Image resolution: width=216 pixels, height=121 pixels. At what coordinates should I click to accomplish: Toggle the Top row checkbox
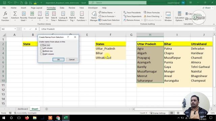(41, 45)
